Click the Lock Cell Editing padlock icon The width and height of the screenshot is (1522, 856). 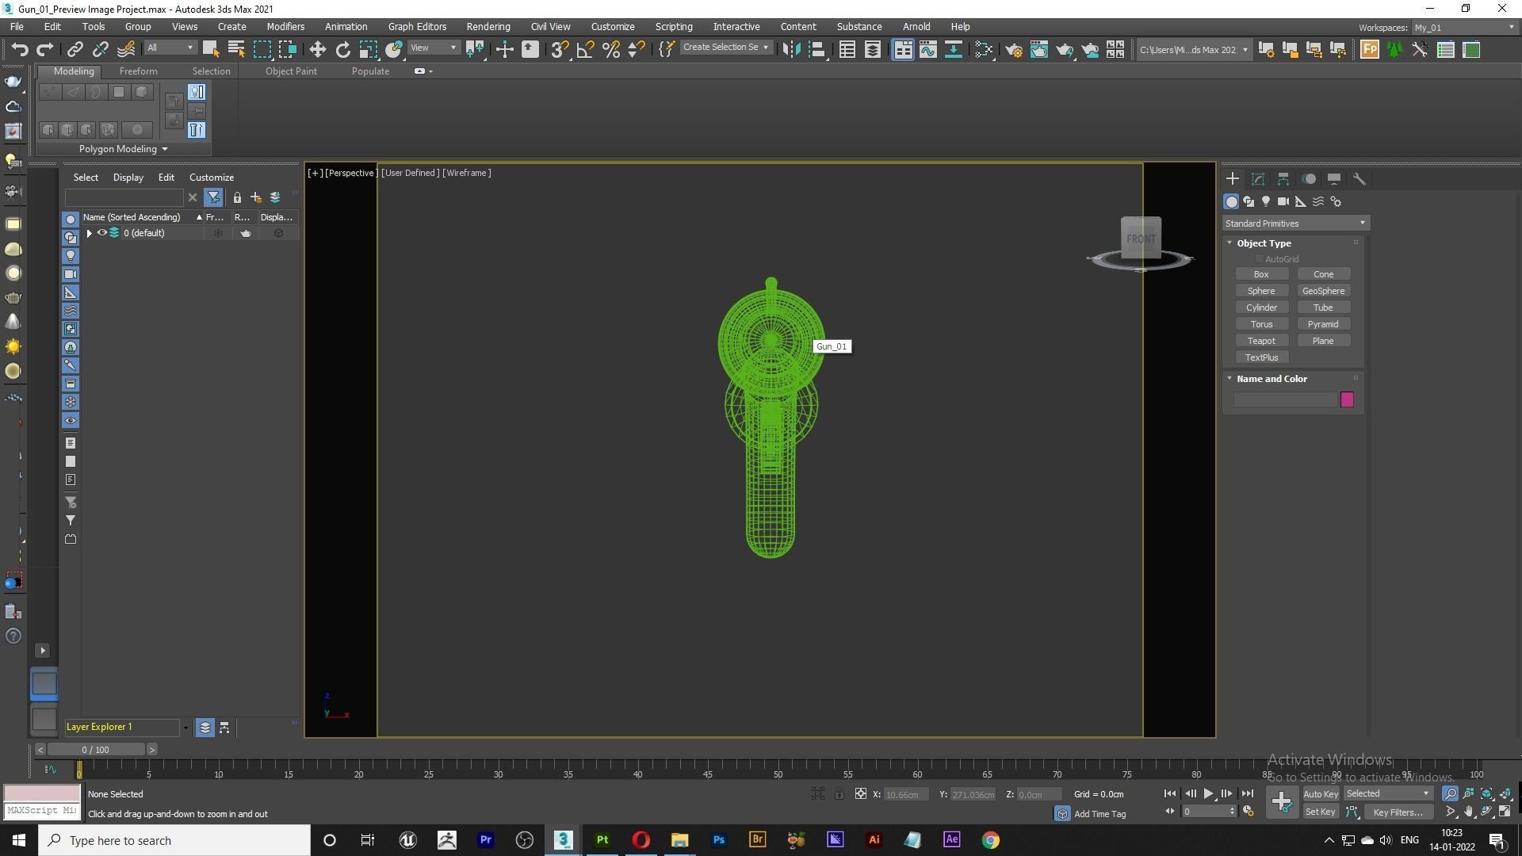point(237,197)
